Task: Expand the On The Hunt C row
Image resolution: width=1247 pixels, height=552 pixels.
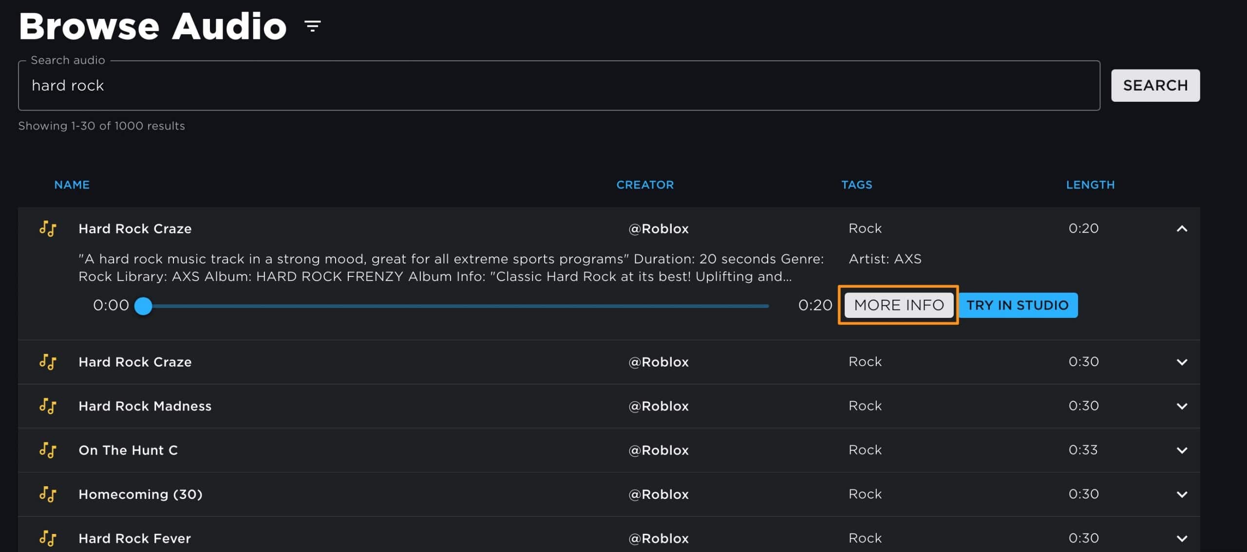Action: tap(1182, 450)
